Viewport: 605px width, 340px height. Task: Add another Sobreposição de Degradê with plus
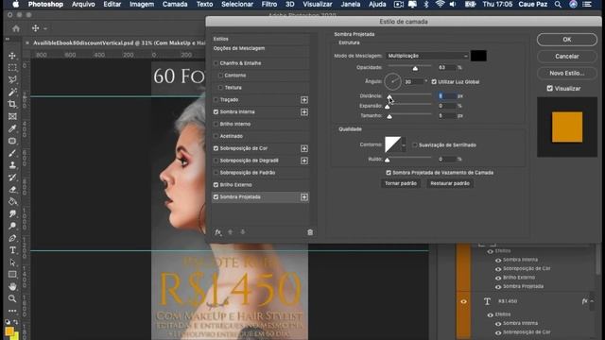pyautogui.click(x=304, y=161)
